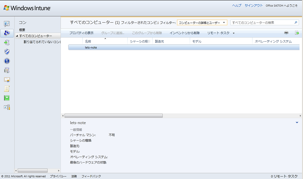Open the Policy scroll icon

(7, 89)
